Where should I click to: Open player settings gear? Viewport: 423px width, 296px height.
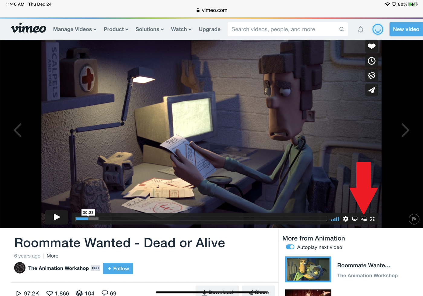tap(346, 219)
